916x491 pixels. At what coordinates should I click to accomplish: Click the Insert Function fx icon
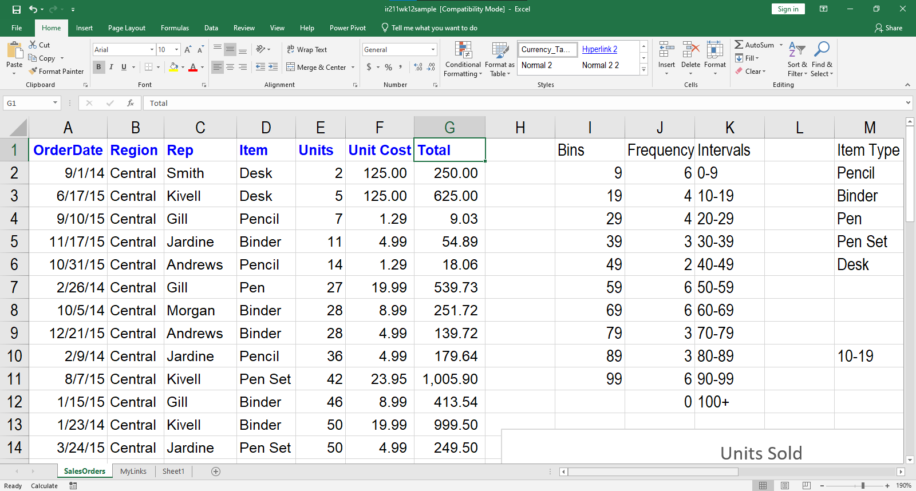[x=131, y=103]
